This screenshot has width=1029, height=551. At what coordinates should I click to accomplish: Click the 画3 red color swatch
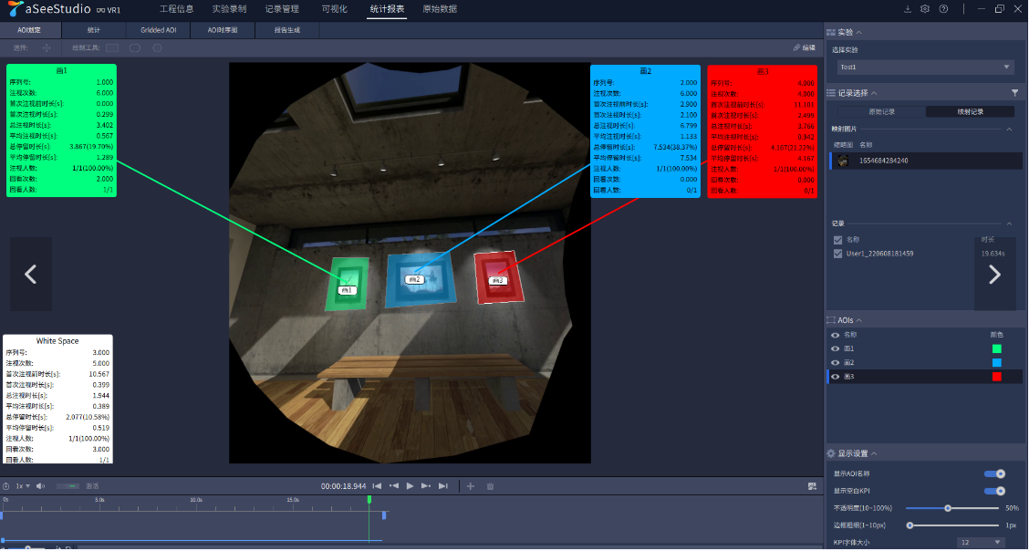pyautogui.click(x=997, y=377)
